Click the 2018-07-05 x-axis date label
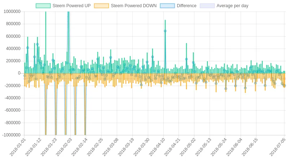This screenshot has height=162, width=288. (278, 147)
